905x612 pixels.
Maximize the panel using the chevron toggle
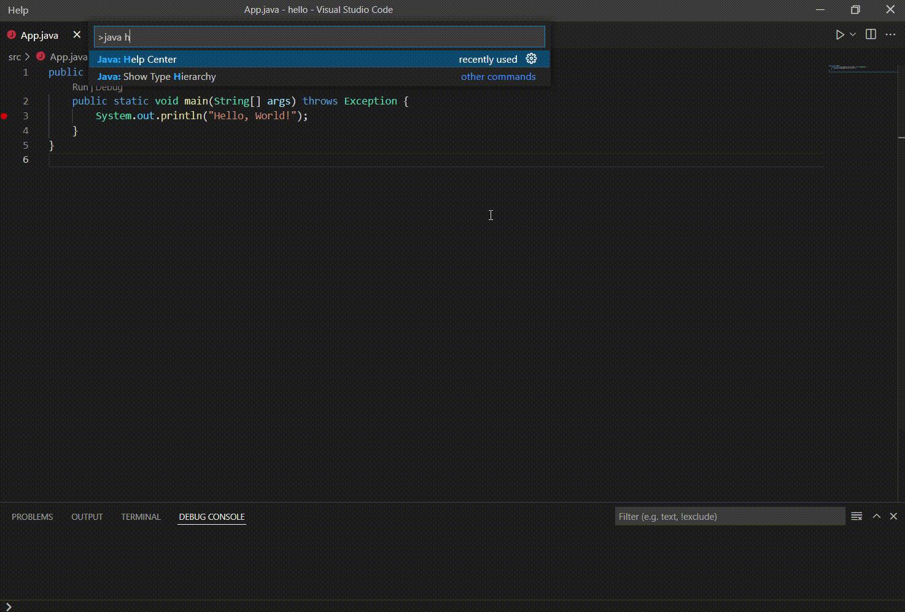point(877,516)
